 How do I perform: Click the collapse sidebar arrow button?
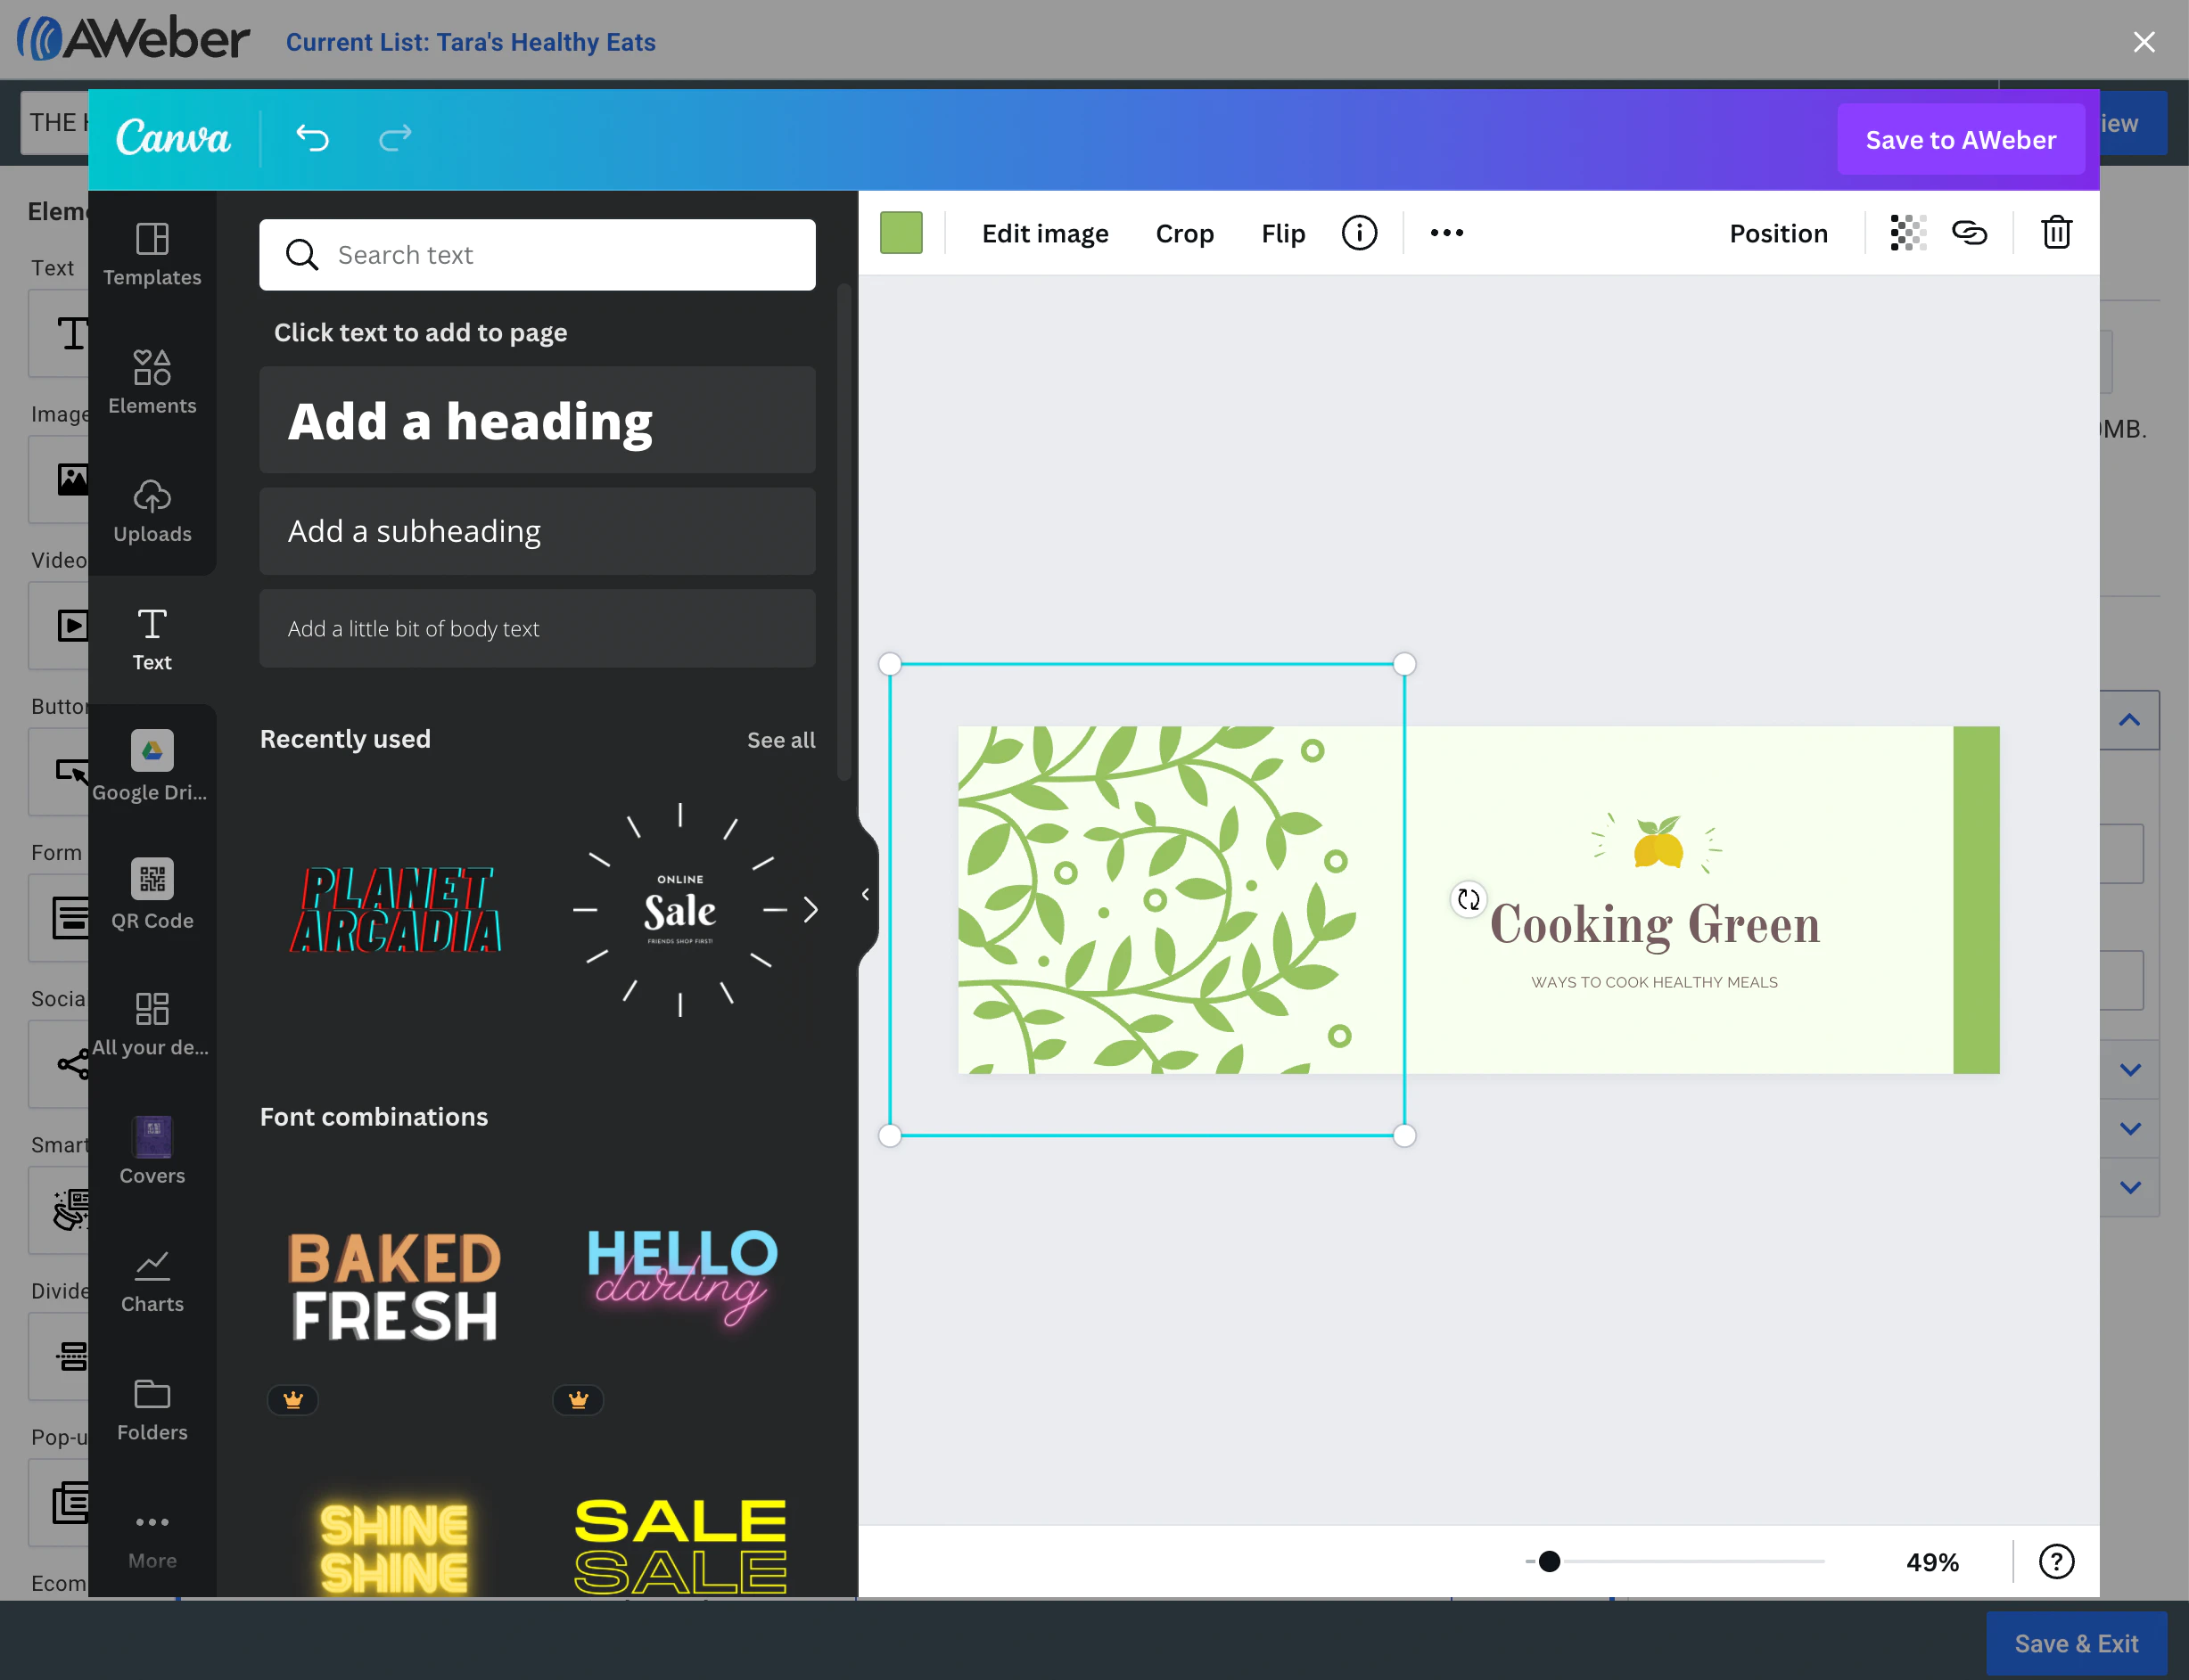(x=865, y=895)
